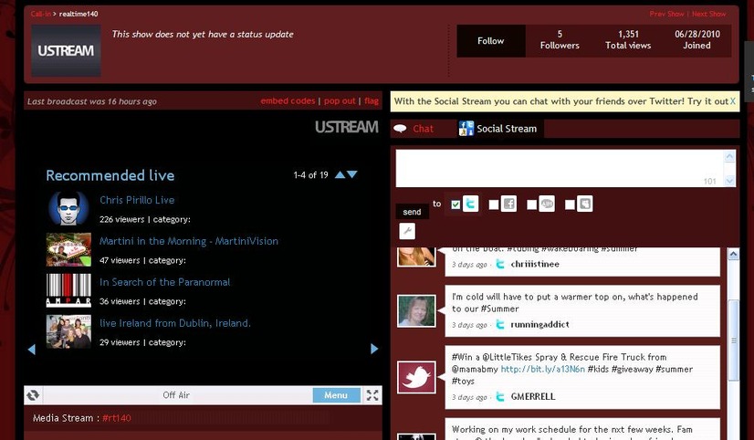
Task: Open the #rt140 media stream hashtag
Action: click(116, 418)
